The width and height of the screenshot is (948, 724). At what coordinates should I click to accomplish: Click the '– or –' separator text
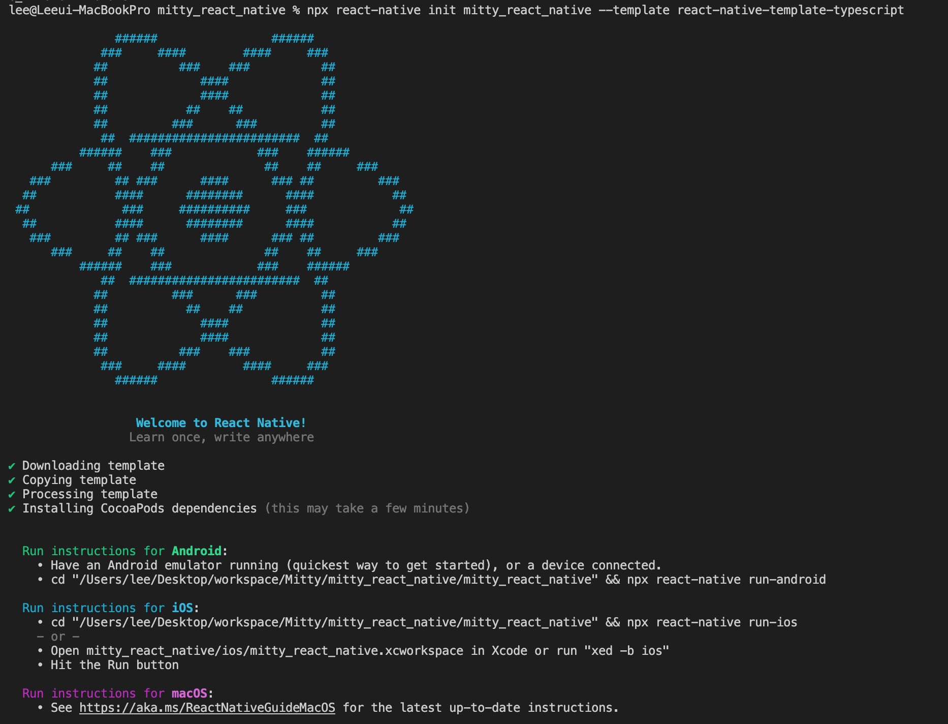pos(58,637)
